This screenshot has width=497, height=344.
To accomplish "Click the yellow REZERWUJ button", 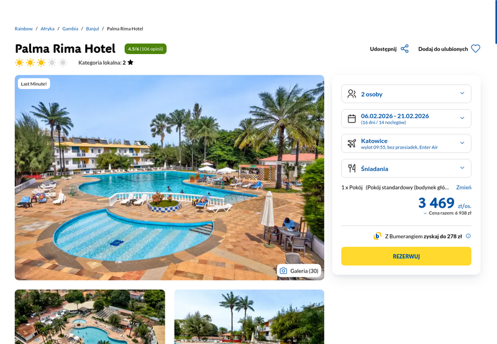I will click(406, 256).
